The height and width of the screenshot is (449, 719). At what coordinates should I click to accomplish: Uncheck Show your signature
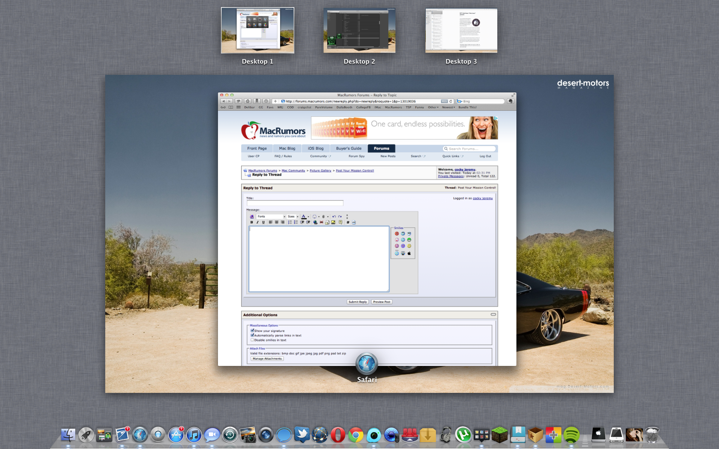click(x=252, y=331)
